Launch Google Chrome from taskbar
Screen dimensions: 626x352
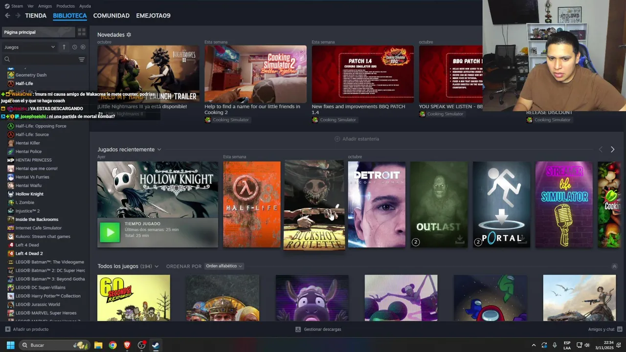click(113, 345)
